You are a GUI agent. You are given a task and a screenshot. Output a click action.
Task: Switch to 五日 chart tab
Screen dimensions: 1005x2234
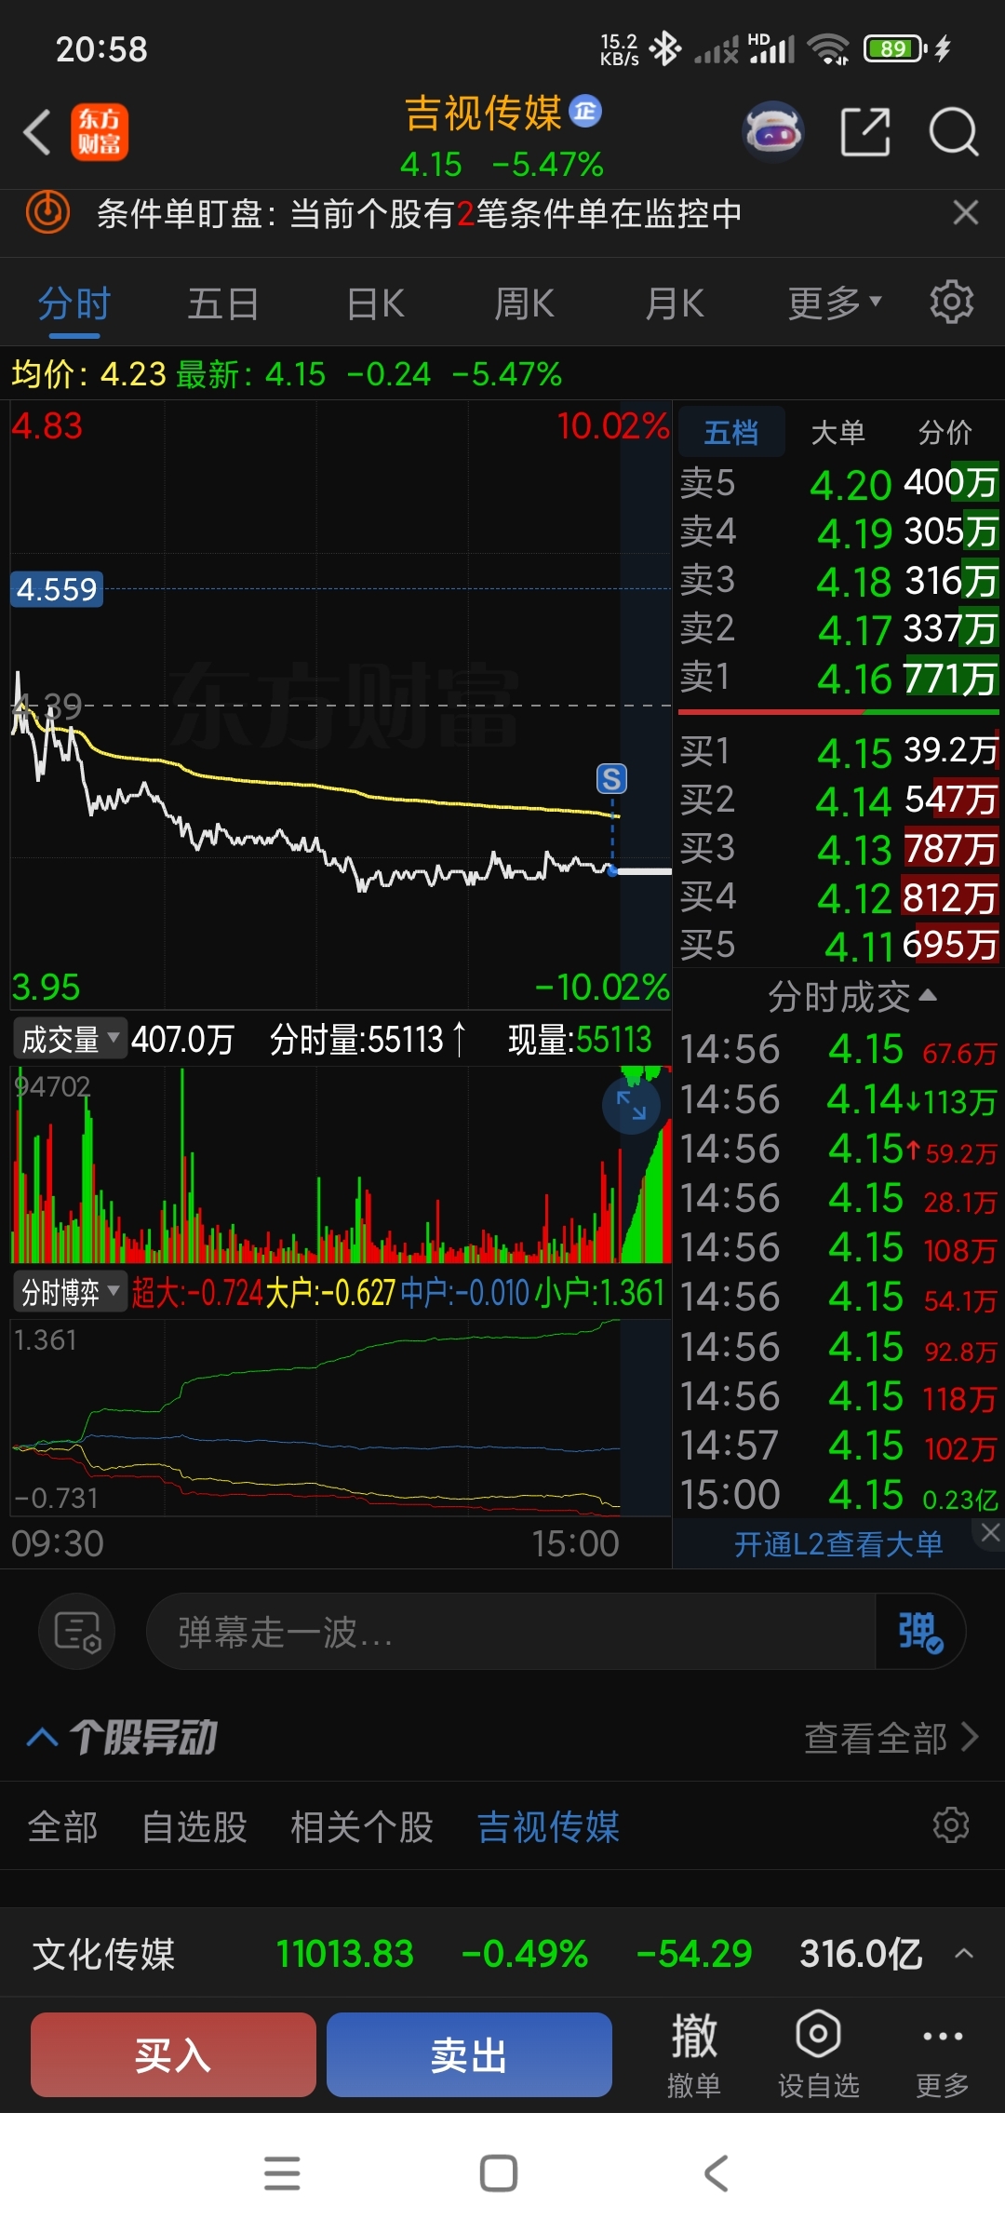pos(223,303)
